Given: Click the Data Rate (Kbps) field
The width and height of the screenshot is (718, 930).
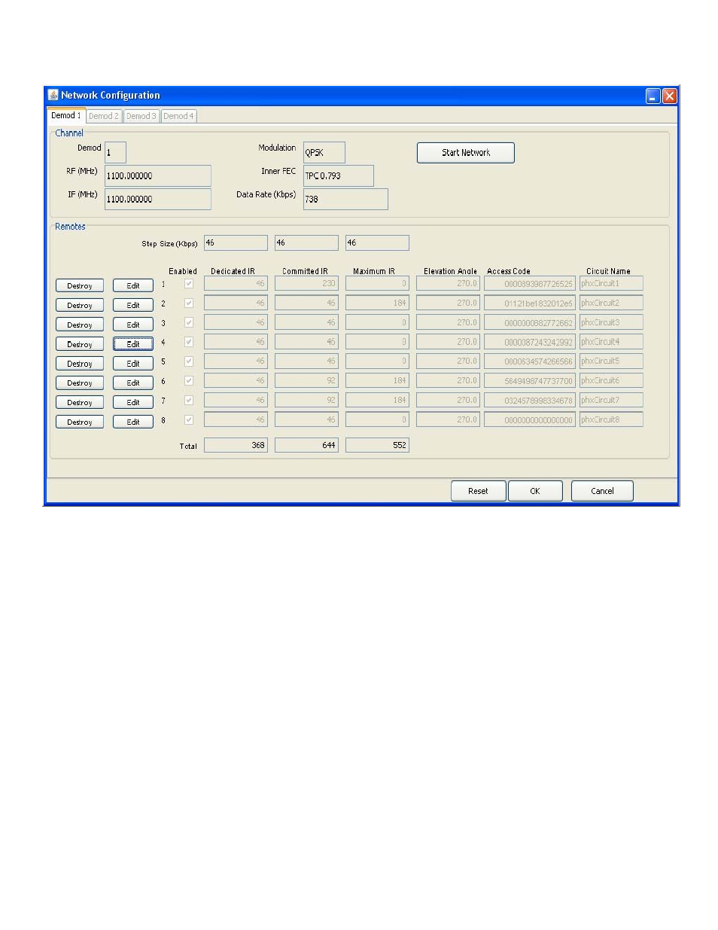Looking at the screenshot, I should pyautogui.click(x=345, y=199).
